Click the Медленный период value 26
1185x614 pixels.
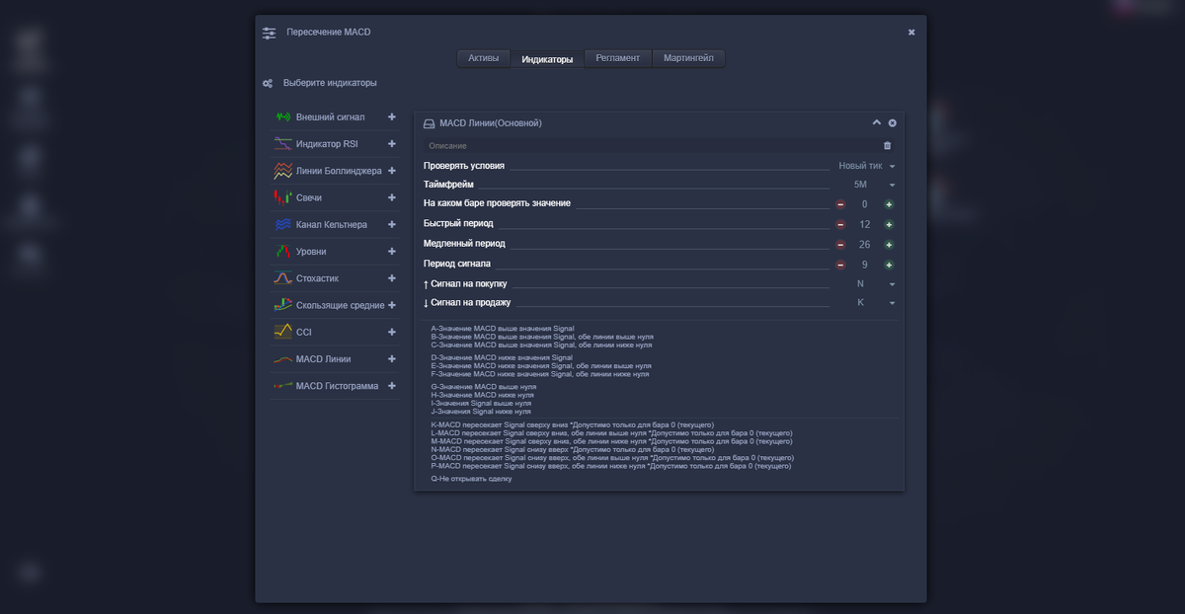pos(864,244)
